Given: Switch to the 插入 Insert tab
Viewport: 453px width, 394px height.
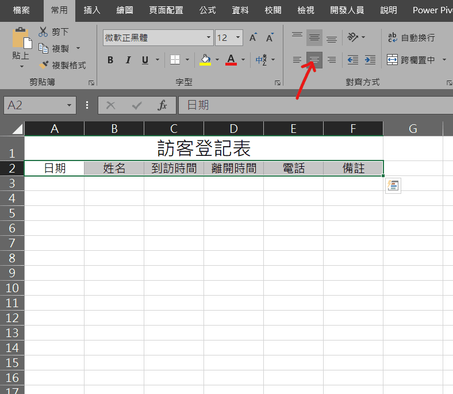Looking at the screenshot, I should (x=92, y=10).
